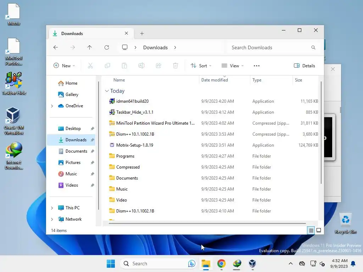
Task: Click the Share icon in toolbar
Action: point(158,66)
